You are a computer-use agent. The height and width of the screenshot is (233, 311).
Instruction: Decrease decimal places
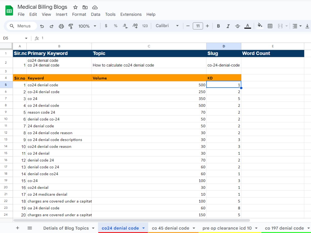click(x=125, y=26)
